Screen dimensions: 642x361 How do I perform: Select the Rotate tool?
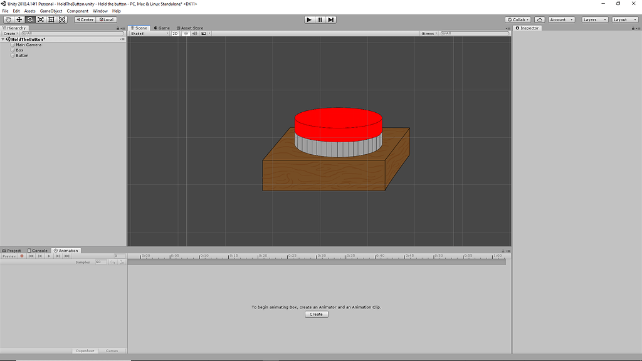click(29, 19)
